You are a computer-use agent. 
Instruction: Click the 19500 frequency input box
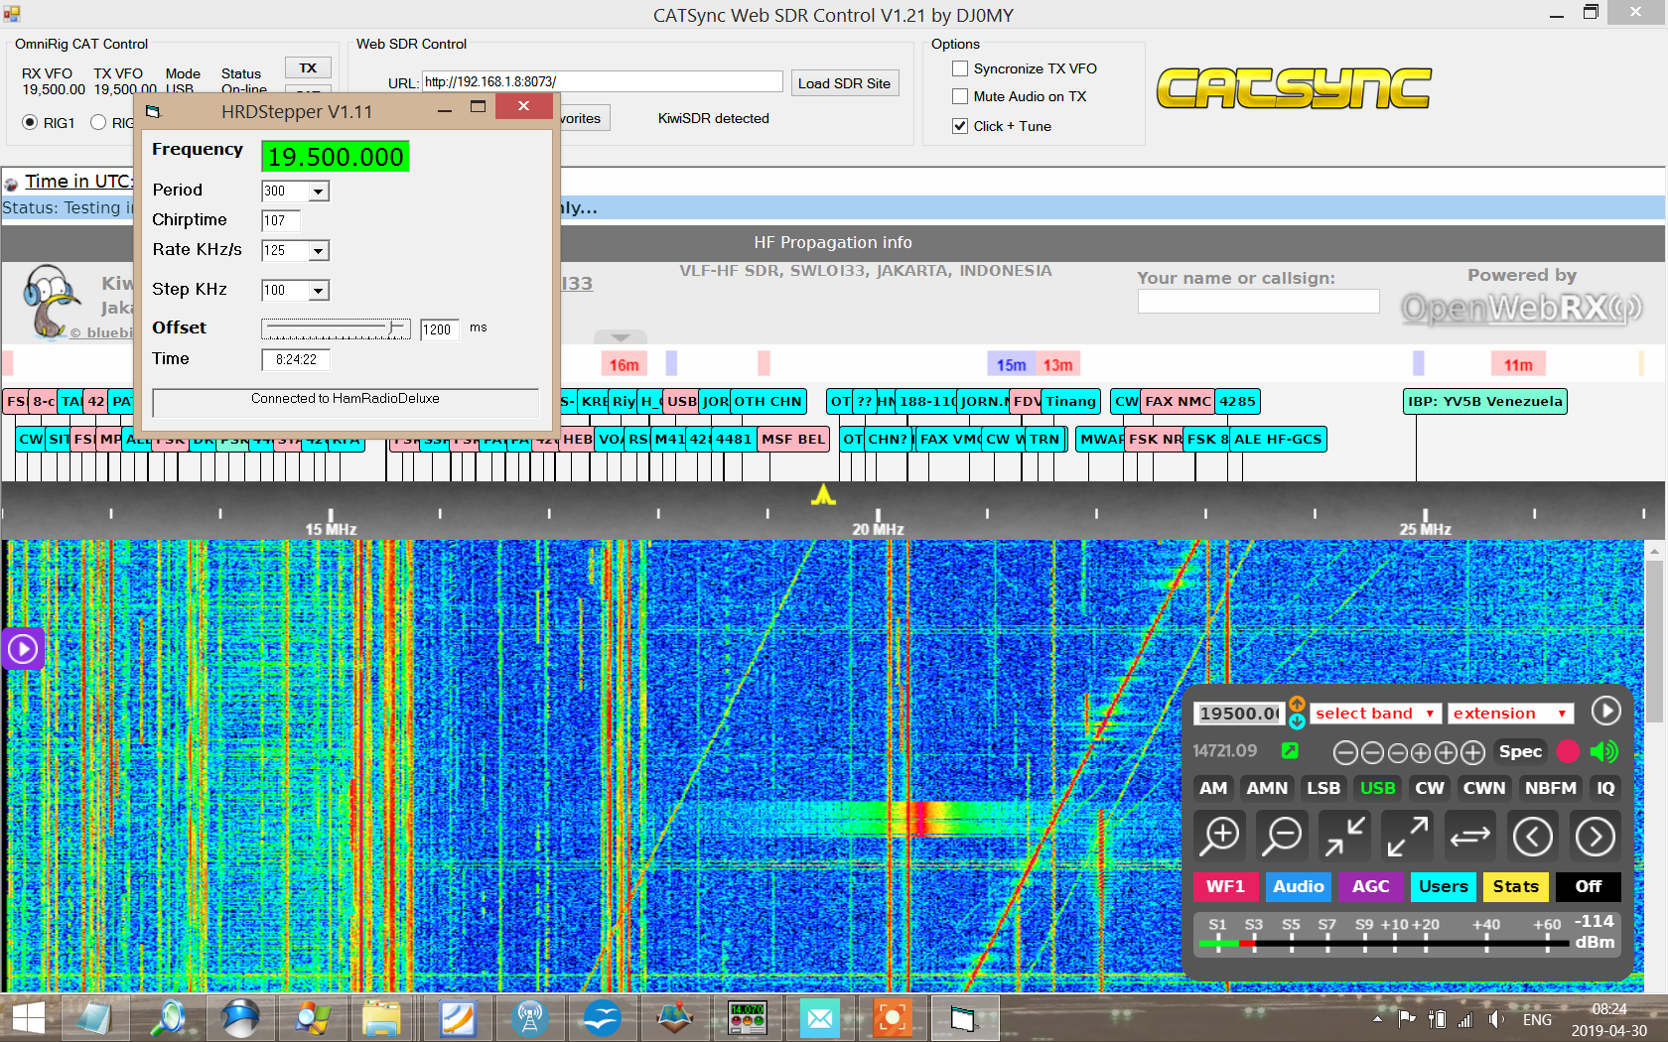pyautogui.click(x=1239, y=714)
